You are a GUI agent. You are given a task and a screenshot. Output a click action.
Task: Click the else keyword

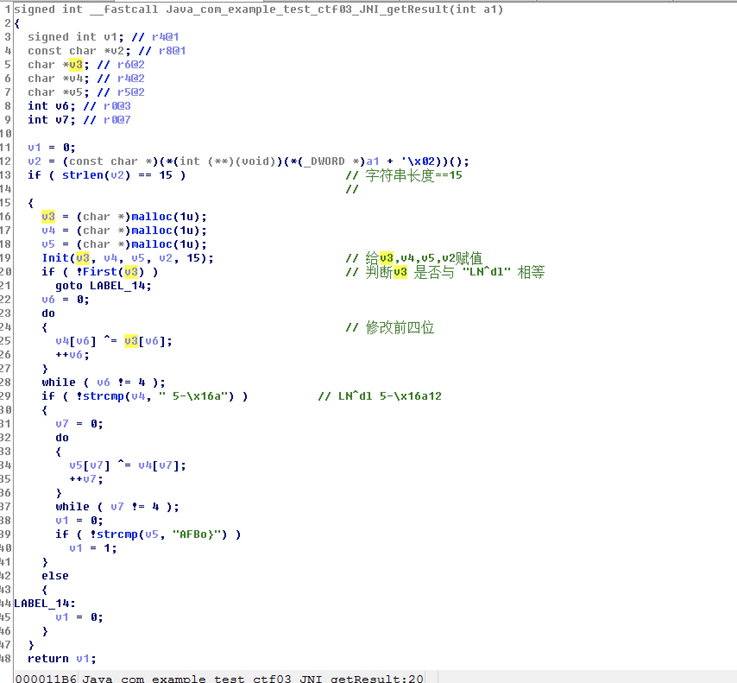[55, 576]
